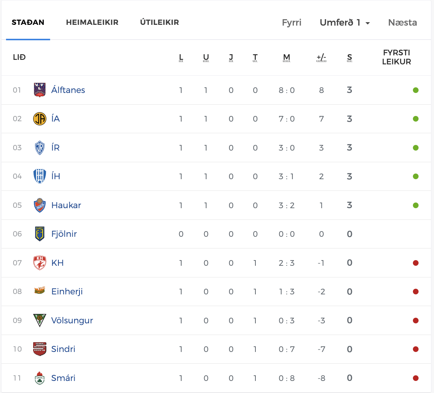This screenshot has width=434, height=393.
Task: Open the Sindri team page
Action: pos(63,349)
